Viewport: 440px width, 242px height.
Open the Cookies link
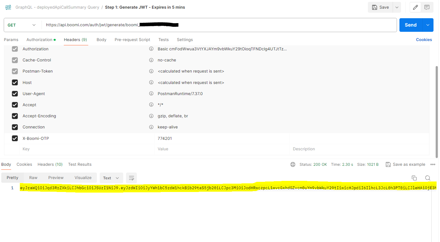(424, 40)
